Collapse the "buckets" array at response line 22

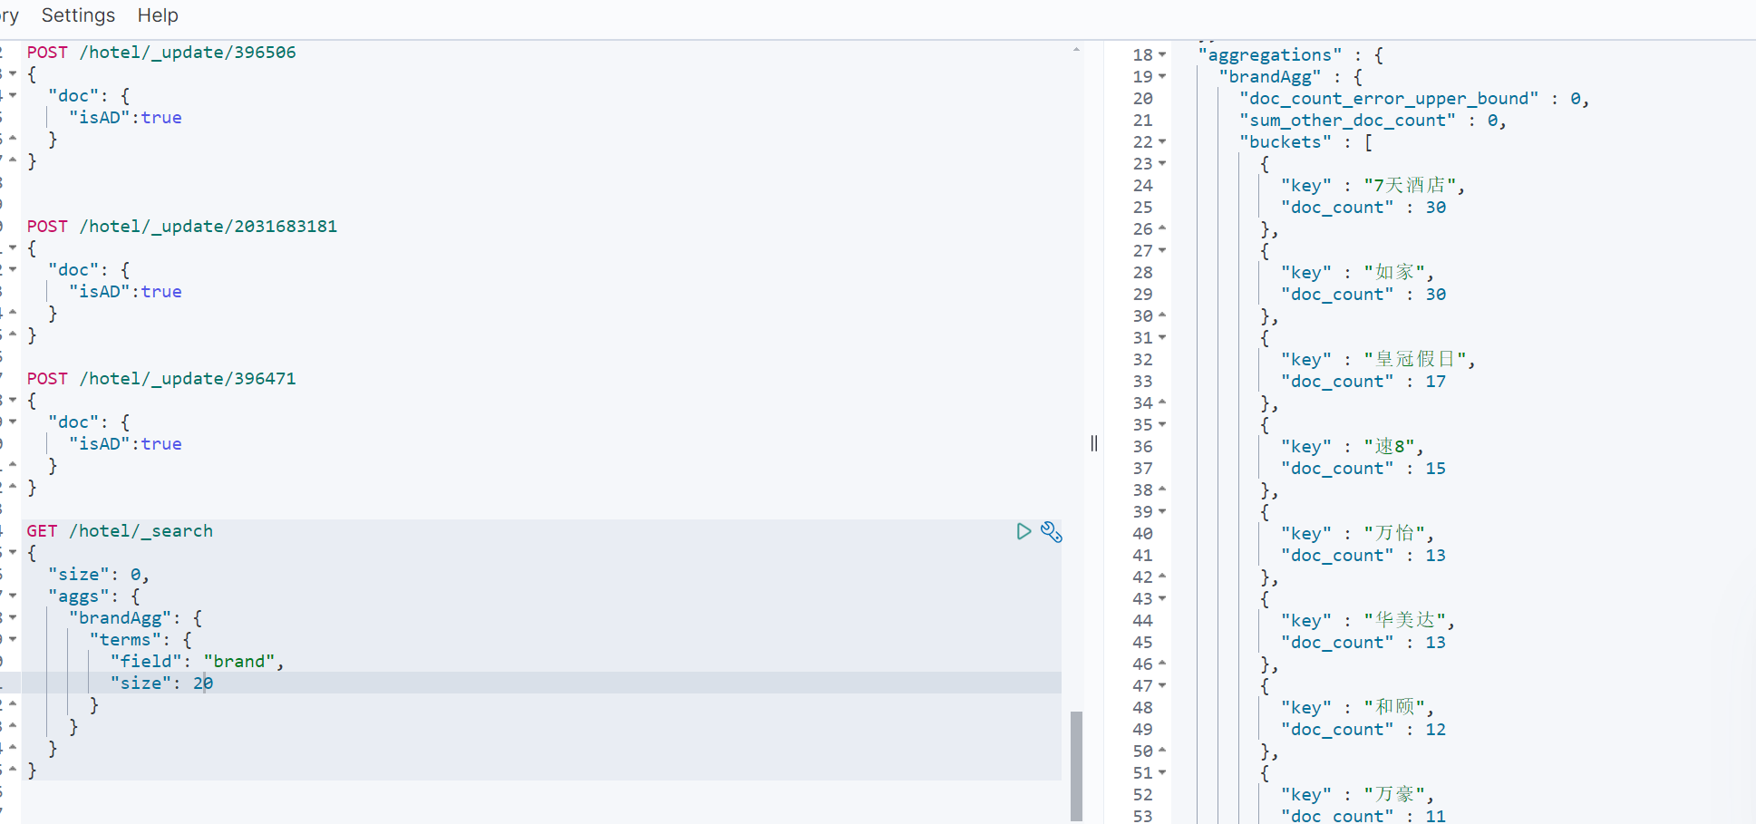(x=1162, y=142)
